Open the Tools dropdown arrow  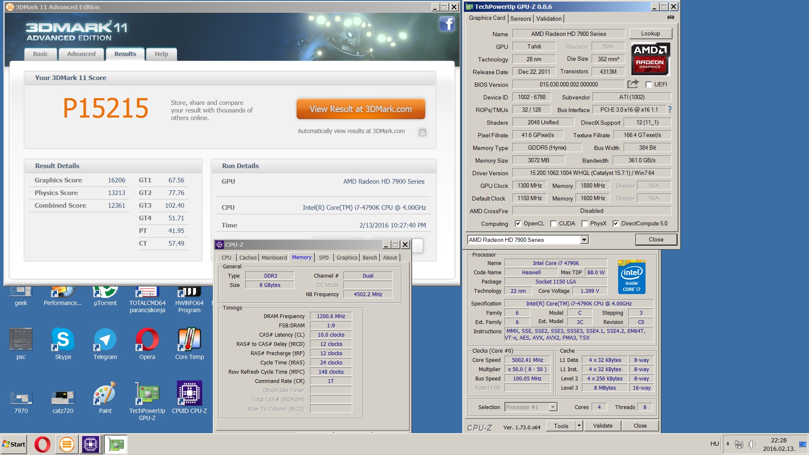(x=579, y=426)
